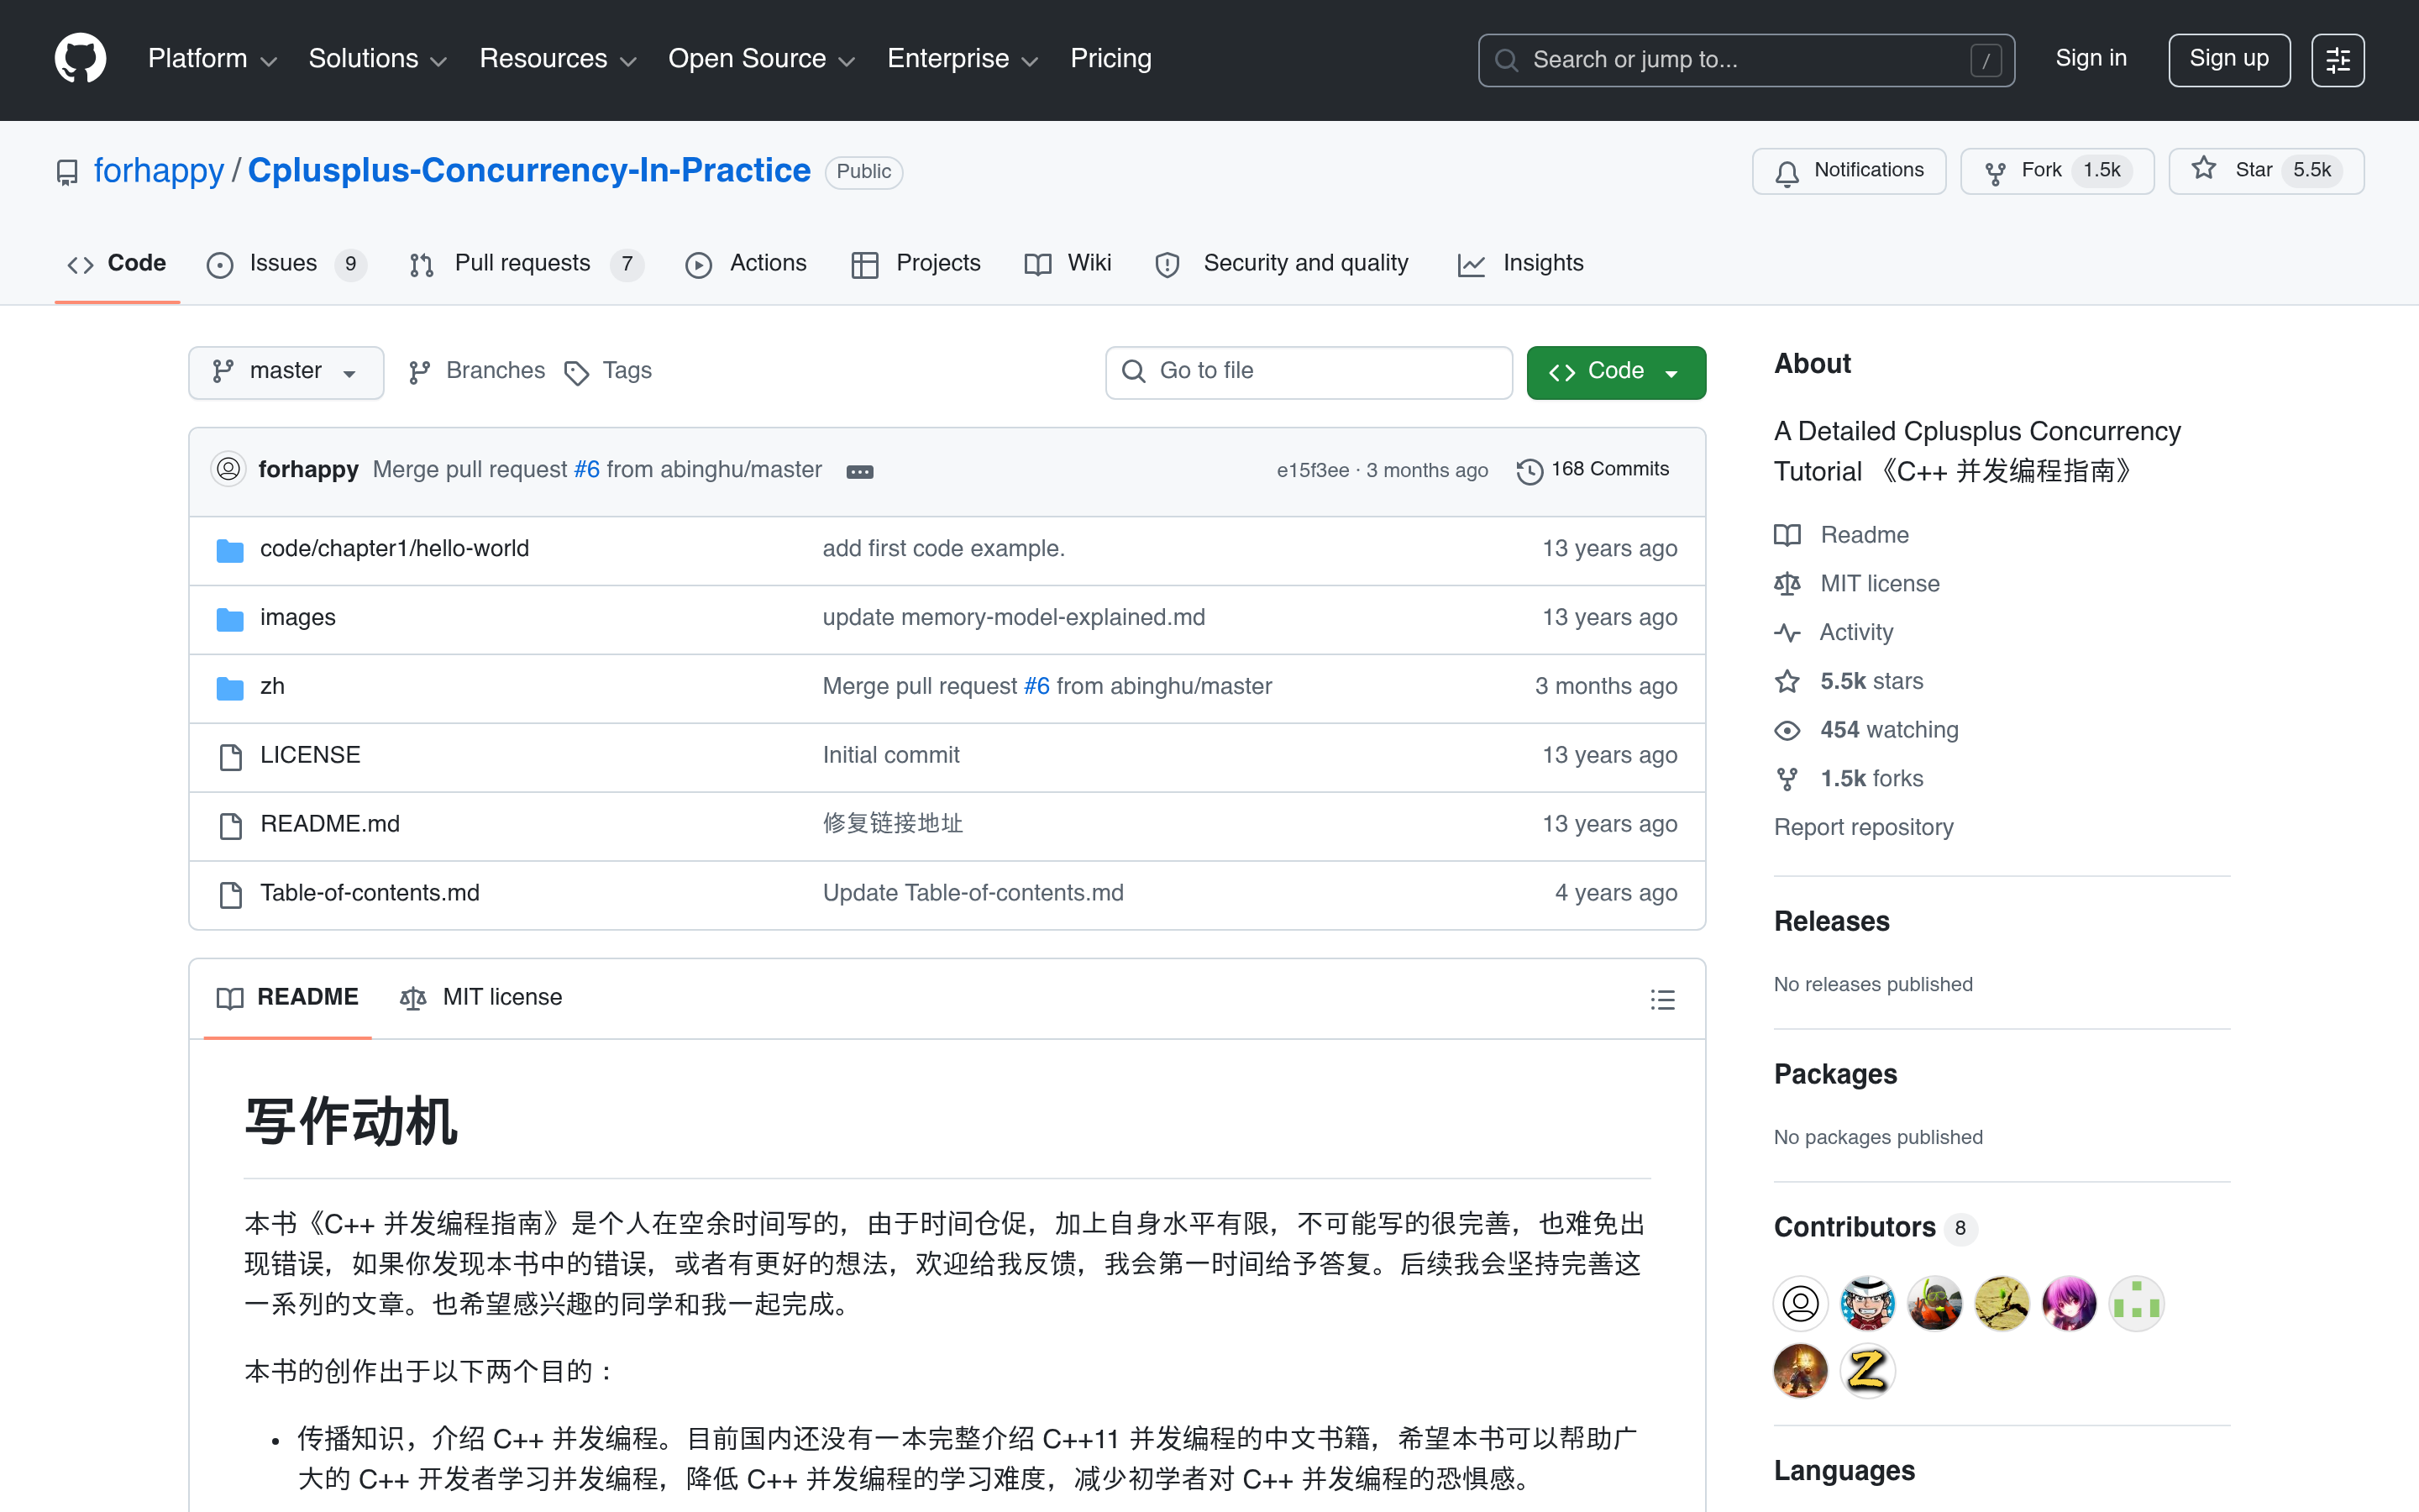2419x1512 pixels.
Task: Expand the Resources menu
Action: point(558,59)
